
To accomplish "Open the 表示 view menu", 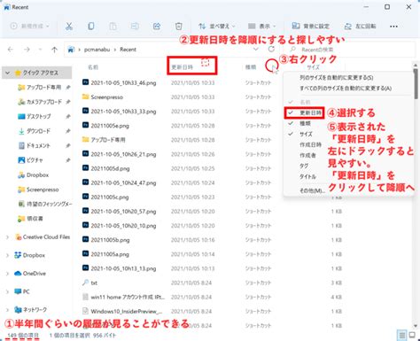I will coord(261,27).
